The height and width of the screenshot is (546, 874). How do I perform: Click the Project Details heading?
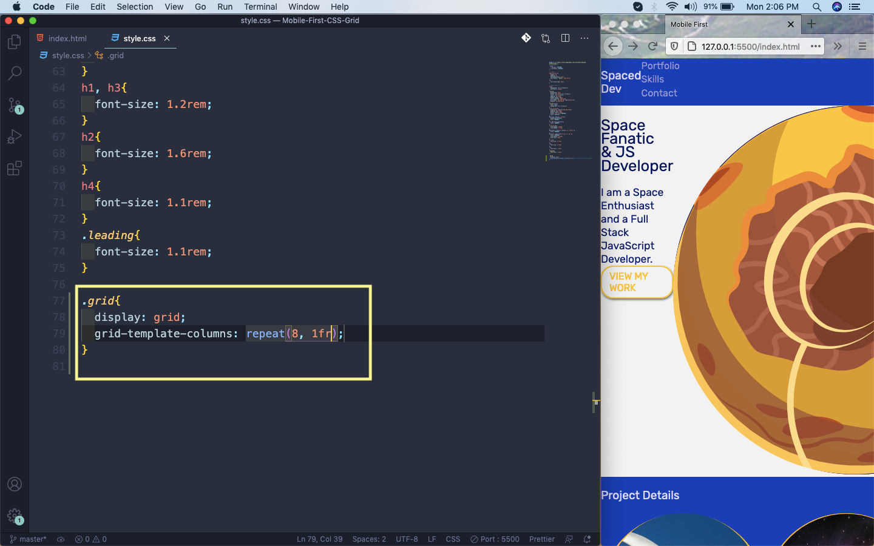(640, 495)
